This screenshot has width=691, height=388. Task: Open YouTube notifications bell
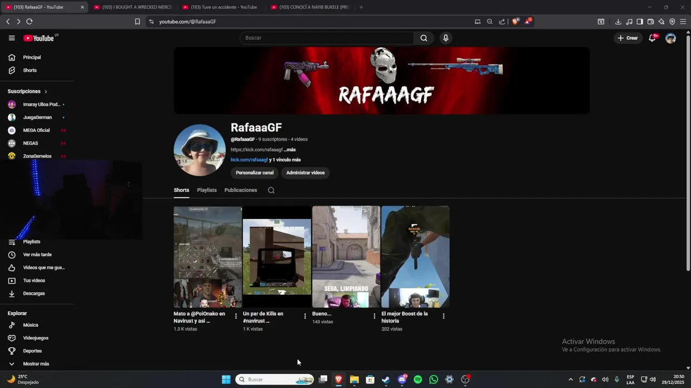652,38
